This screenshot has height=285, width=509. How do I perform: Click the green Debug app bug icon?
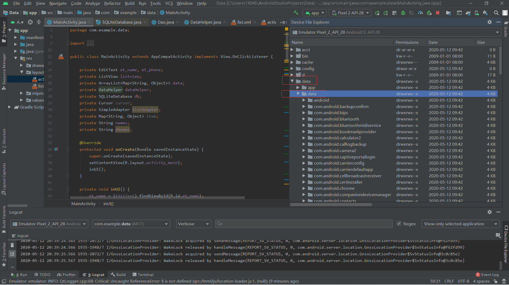click(x=403, y=13)
